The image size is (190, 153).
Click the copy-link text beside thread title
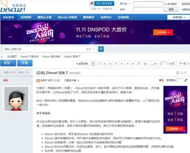point(75,73)
